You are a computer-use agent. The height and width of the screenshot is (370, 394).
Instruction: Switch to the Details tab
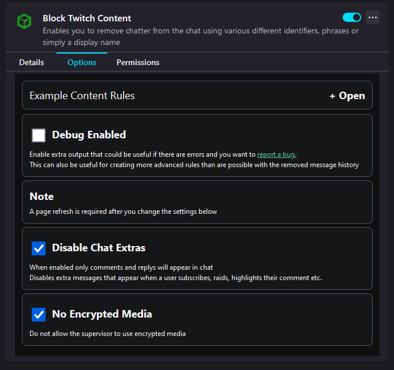tap(31, 62)
